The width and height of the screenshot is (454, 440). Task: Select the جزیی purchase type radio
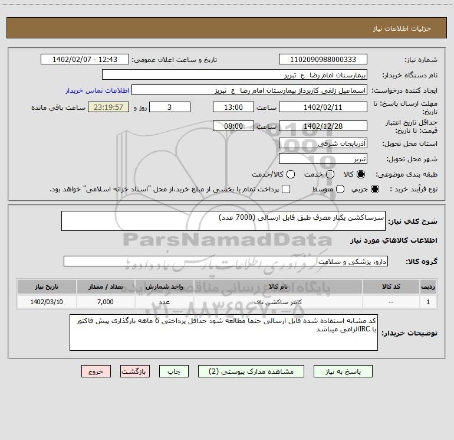(374, 189)
